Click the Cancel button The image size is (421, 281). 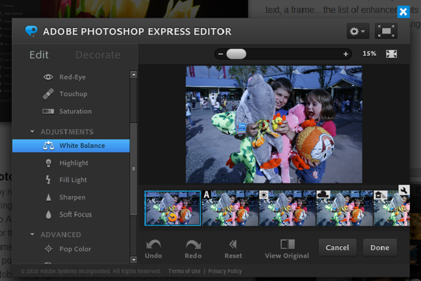coord(337,247)
